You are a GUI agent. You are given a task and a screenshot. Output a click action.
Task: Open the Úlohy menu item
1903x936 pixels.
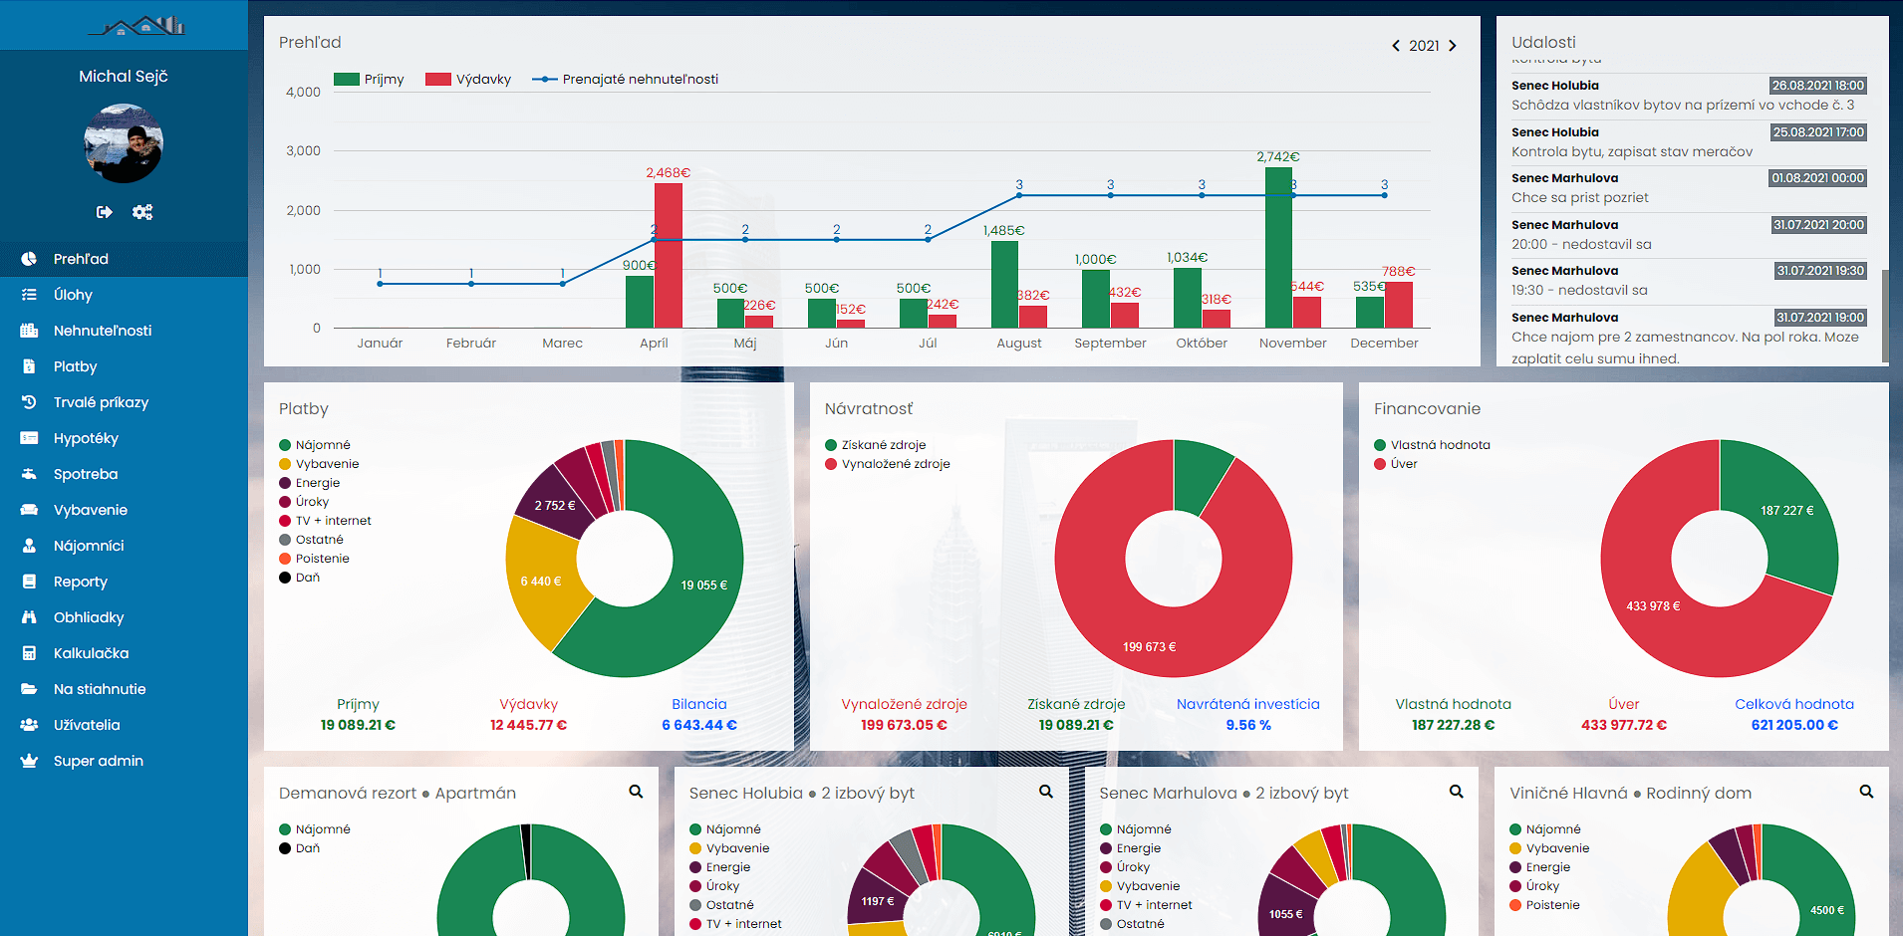(x=124, y=295)
